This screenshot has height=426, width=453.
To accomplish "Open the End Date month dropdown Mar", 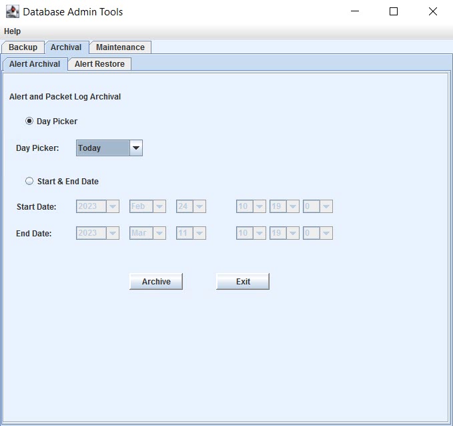I will click(x=147, y=233).
